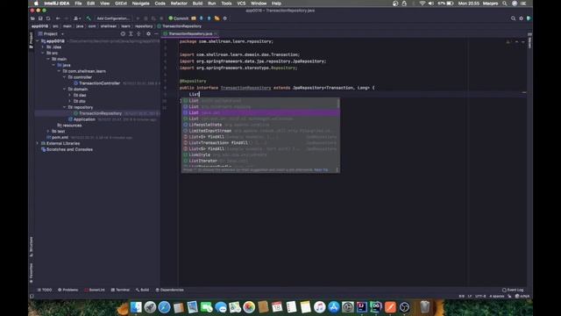The image size is (561, 316).
Task: Click the Search Everywhere magnifier icon
Action: click(x=513, y=18)
